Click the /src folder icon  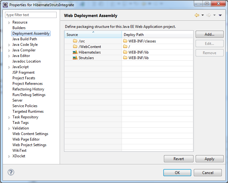(x=75, y=41)
